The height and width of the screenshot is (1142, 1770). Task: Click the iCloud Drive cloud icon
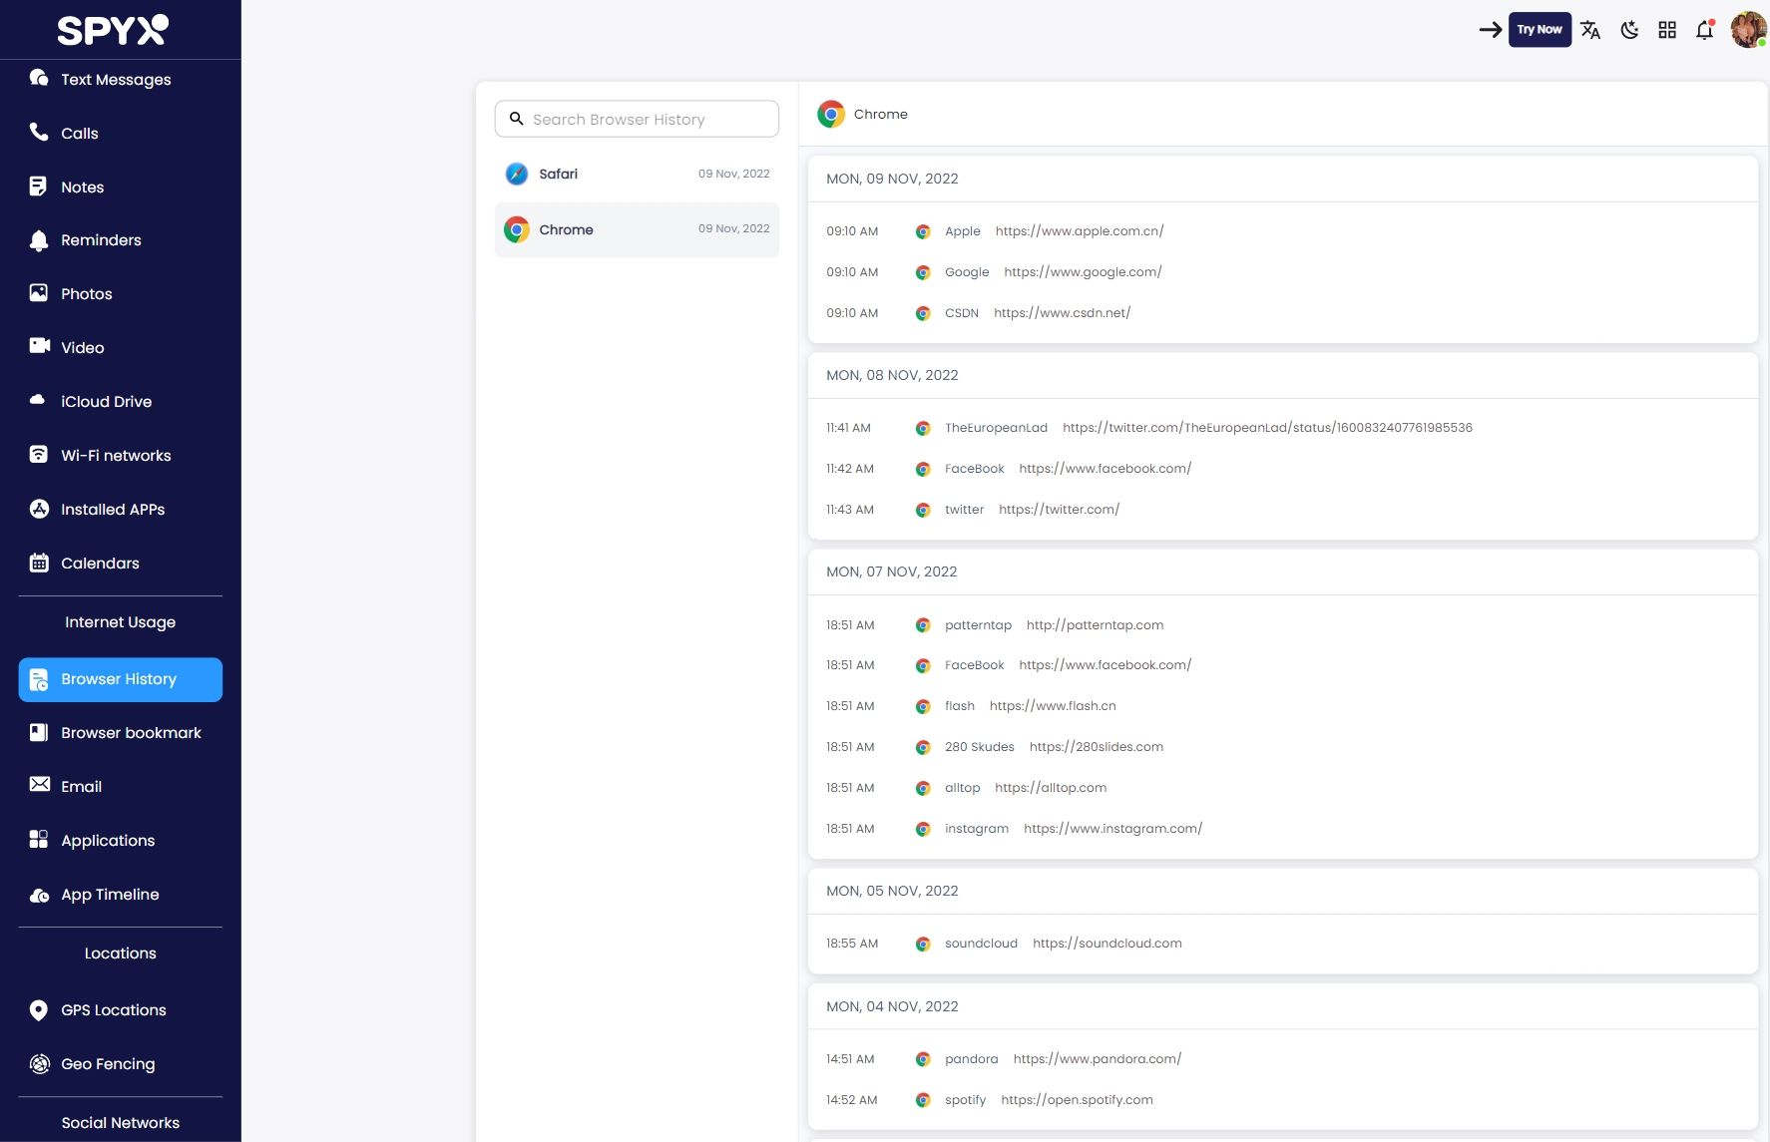[38, 400]
